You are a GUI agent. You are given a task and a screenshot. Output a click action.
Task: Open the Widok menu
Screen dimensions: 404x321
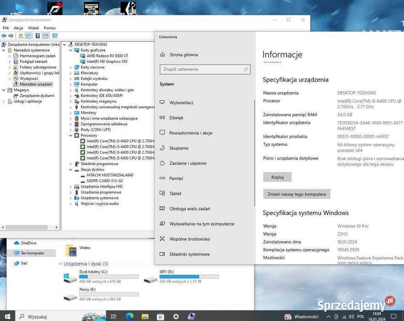tap(33, 28)
